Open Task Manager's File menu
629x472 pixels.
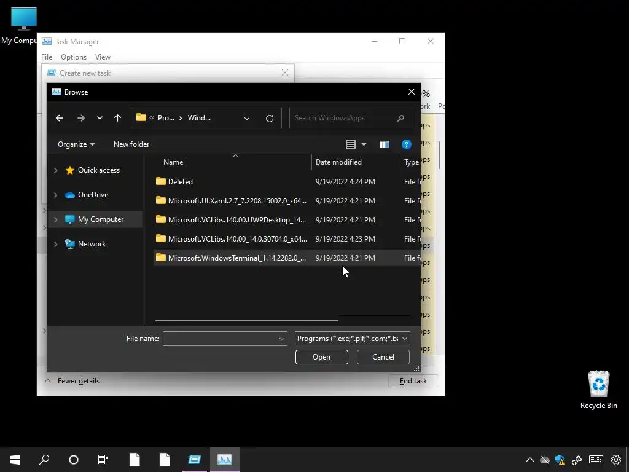tap(47, 57)
